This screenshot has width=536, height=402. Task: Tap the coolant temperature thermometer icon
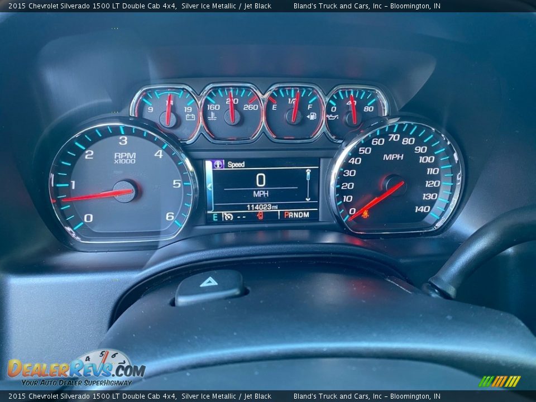pyautogui.click(x=212, y=116)
